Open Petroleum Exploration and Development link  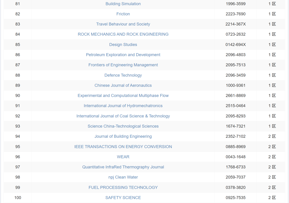pos(123,55)
